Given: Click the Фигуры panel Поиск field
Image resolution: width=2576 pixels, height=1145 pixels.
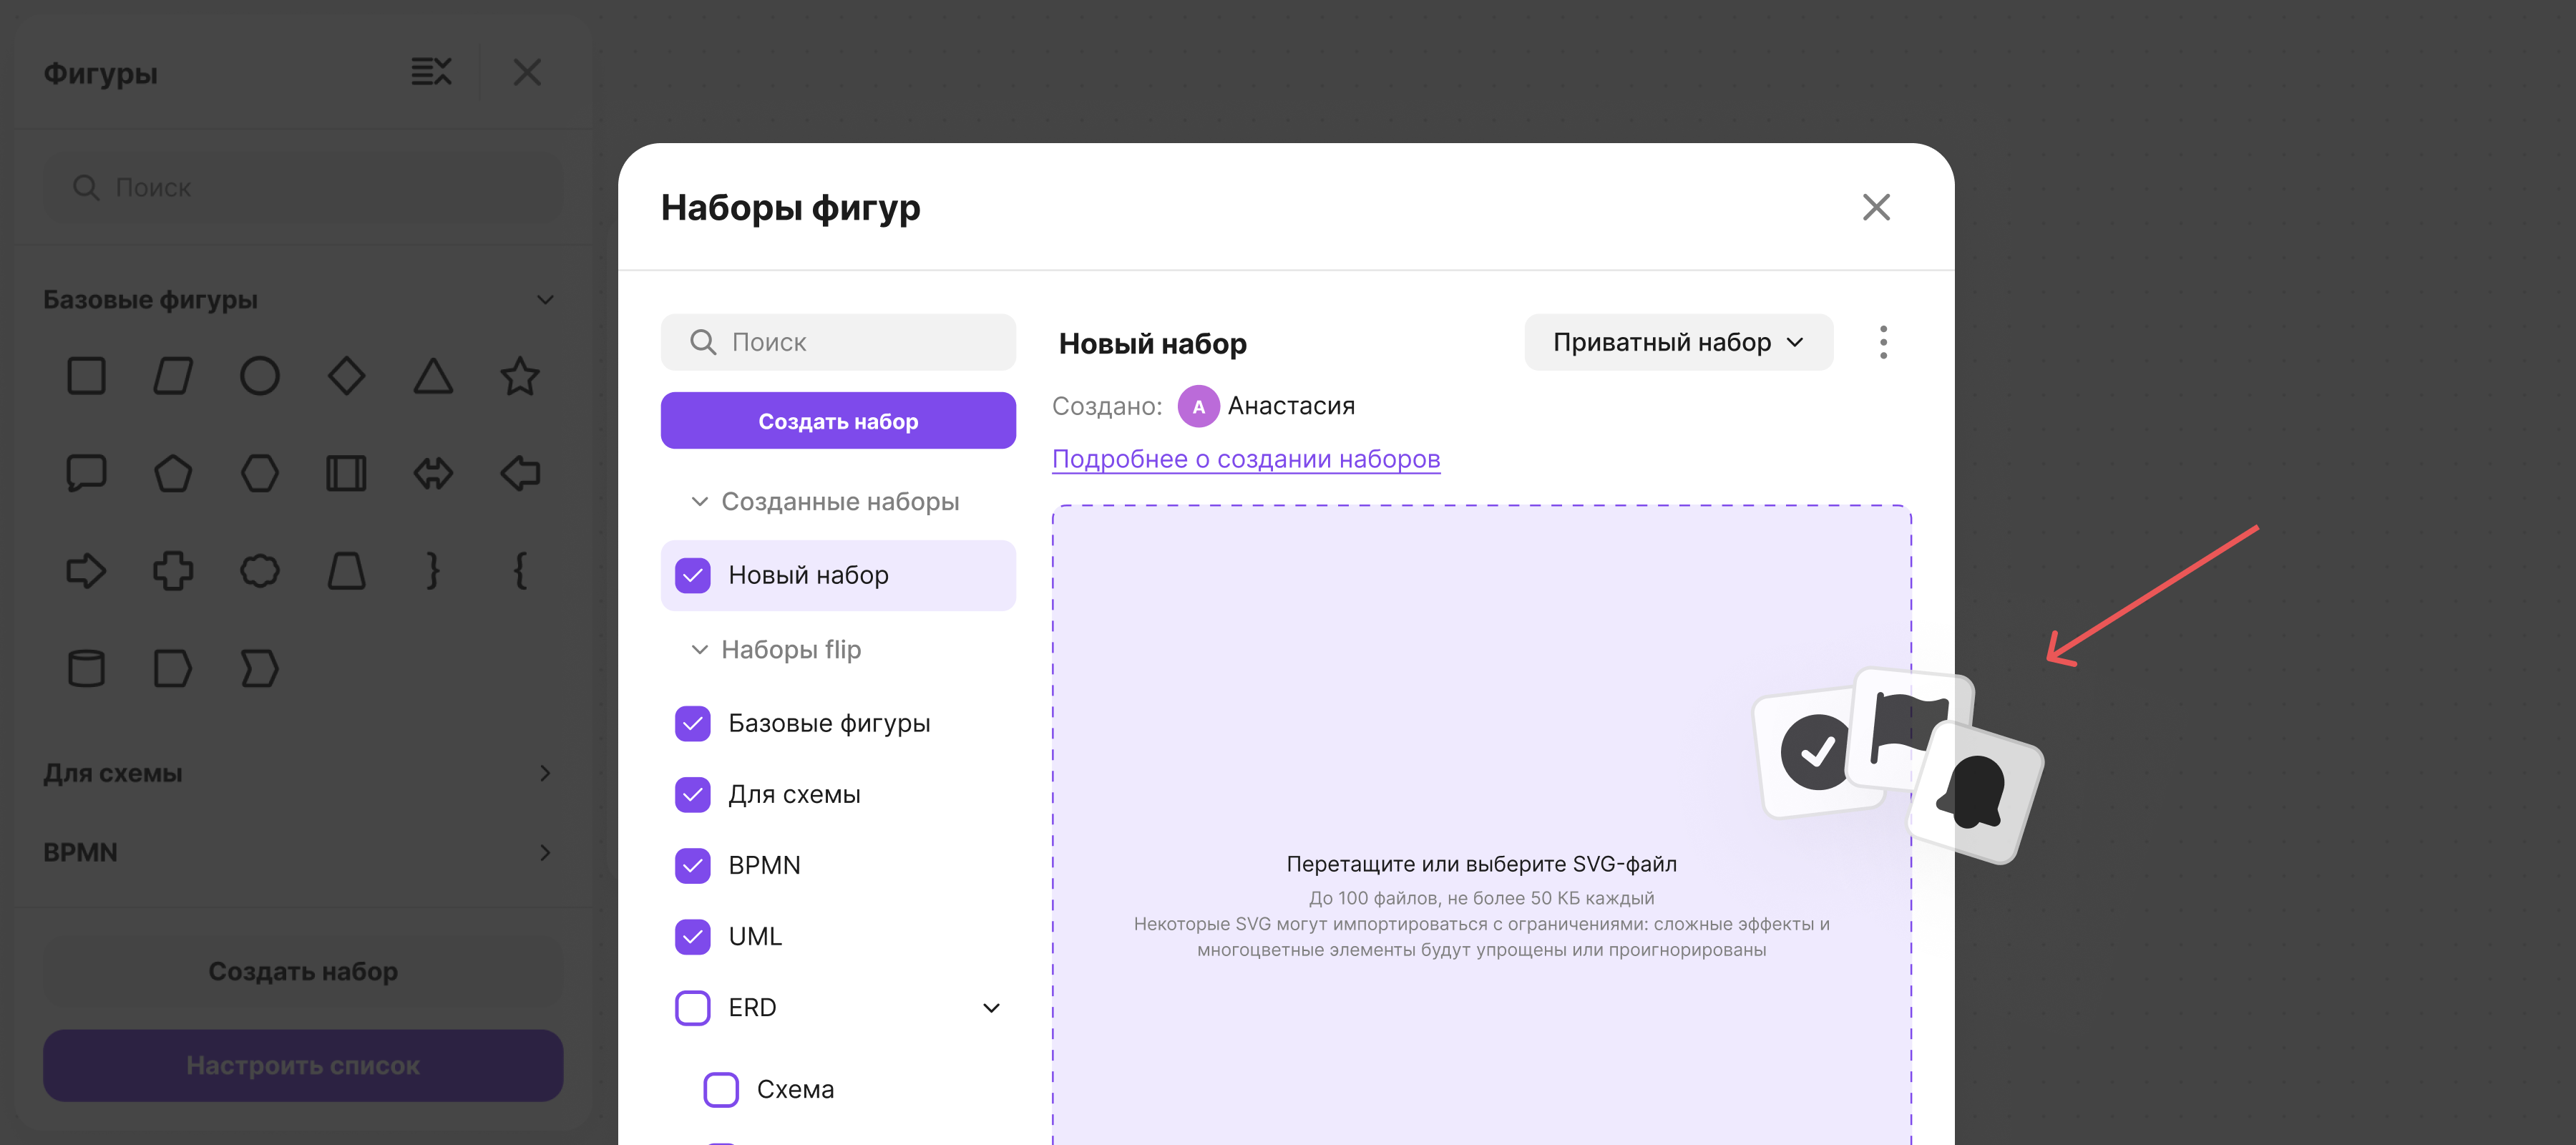Looking at the screenshot, I should [303, 187].
